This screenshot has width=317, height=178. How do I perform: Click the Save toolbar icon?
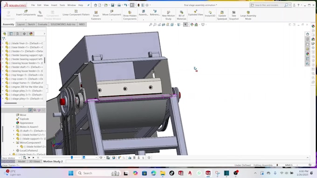pos(113,5)
